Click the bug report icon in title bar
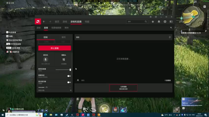 coord(151,17)
